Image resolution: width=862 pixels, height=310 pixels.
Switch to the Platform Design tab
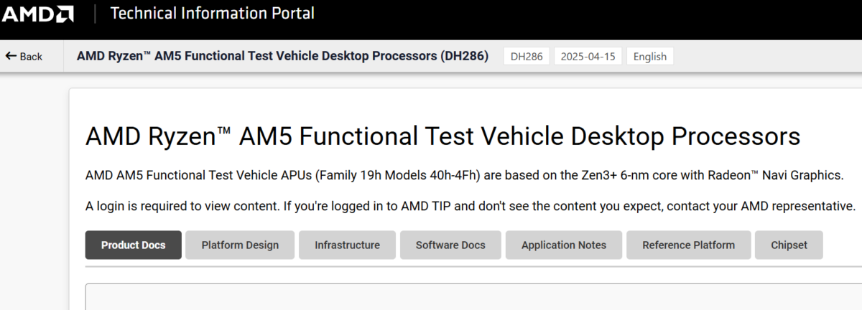pyautogui.click(x=240, y=245)
